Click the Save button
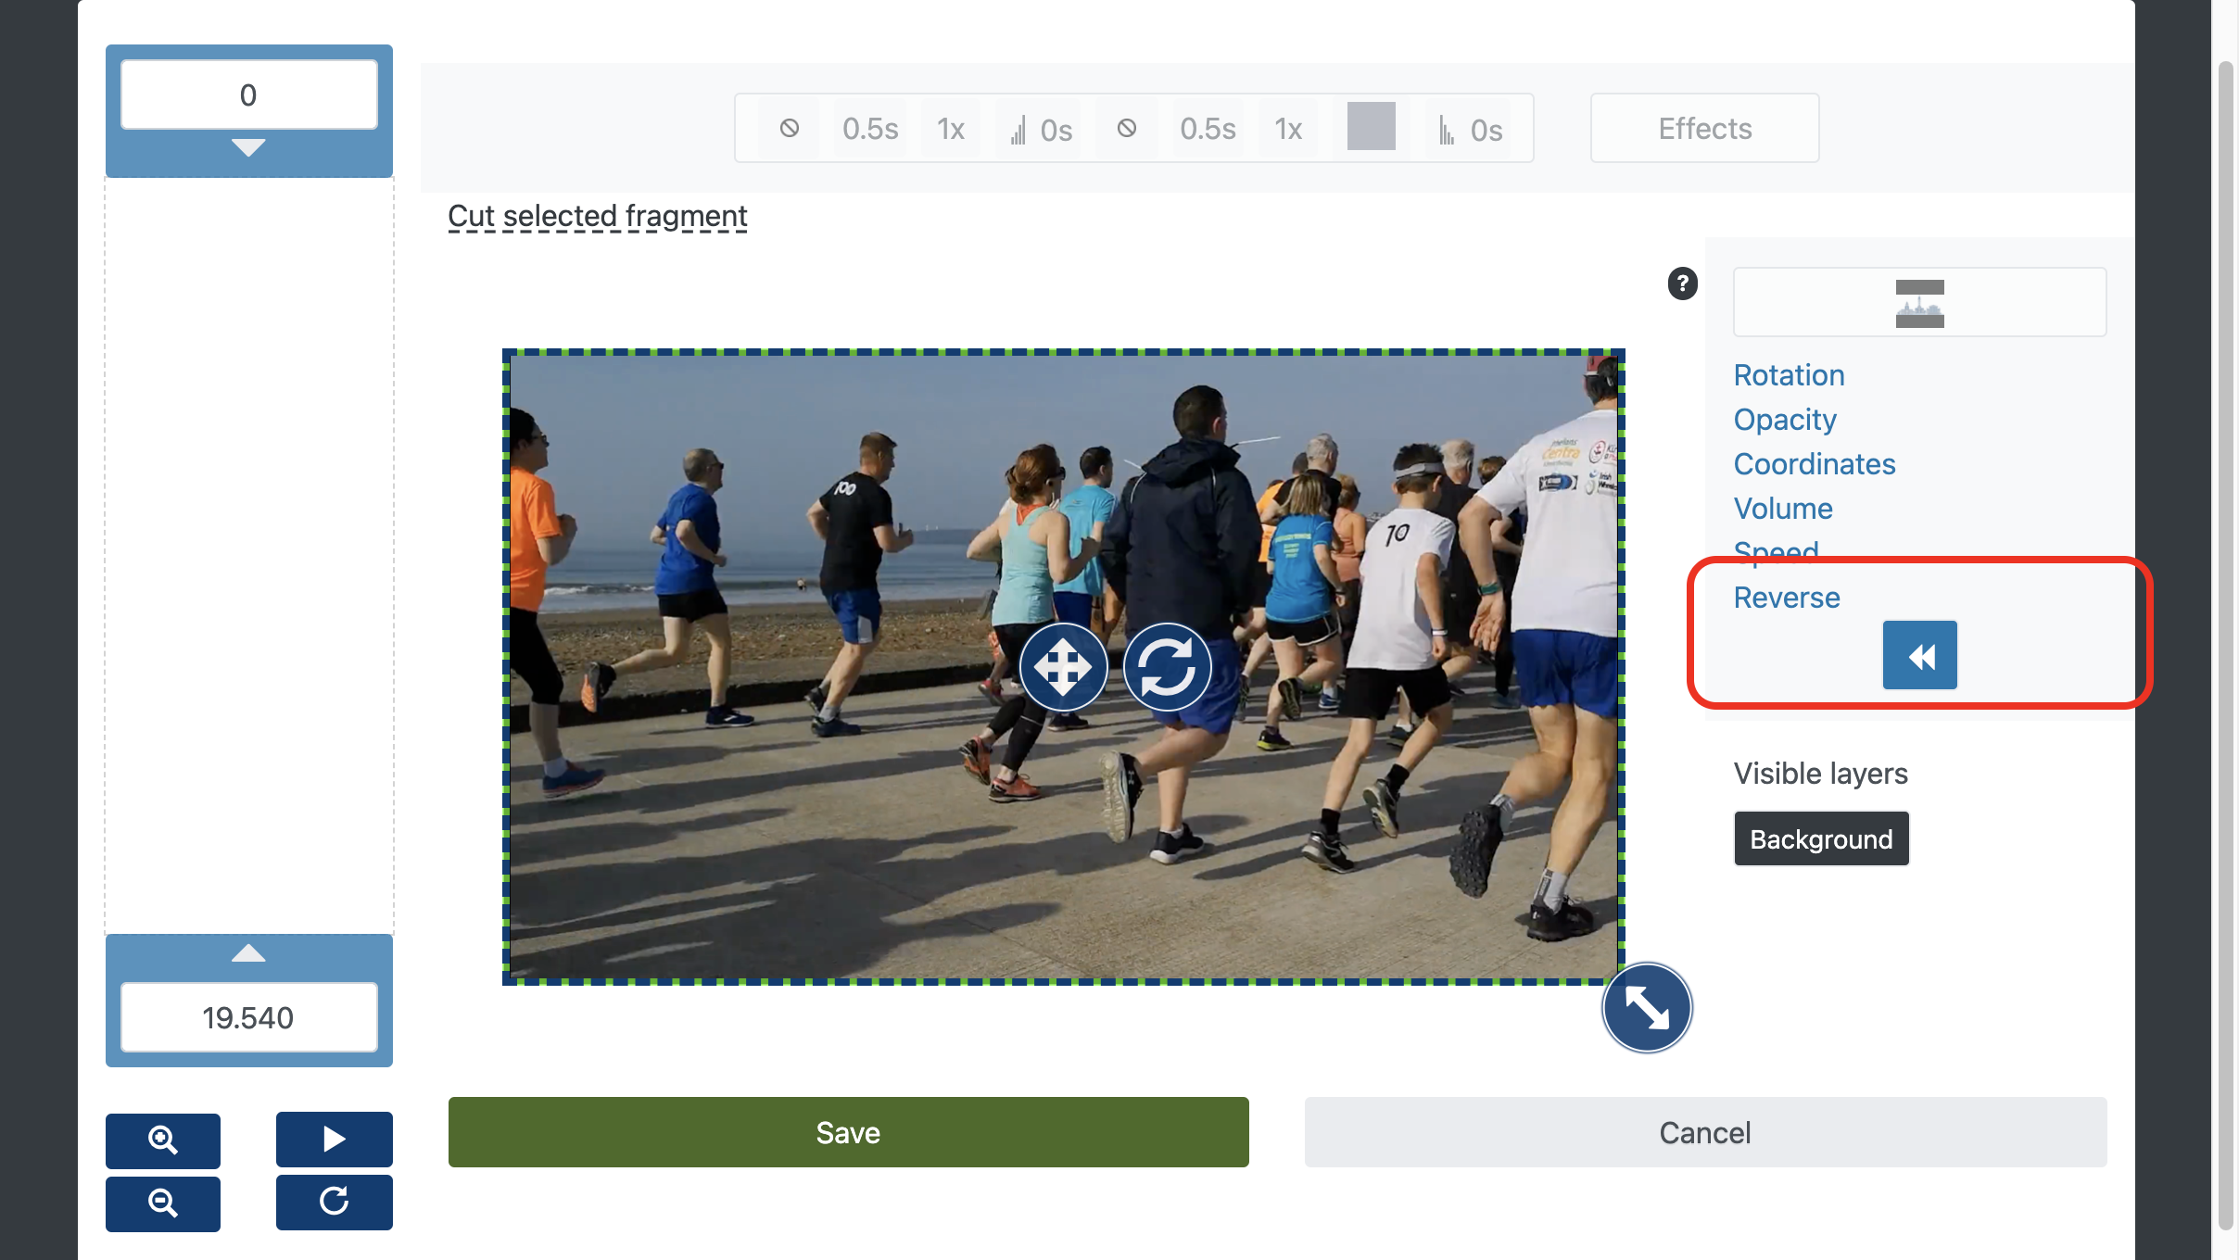The height and width of the screenshot is (1260, 2239). 847,1131
